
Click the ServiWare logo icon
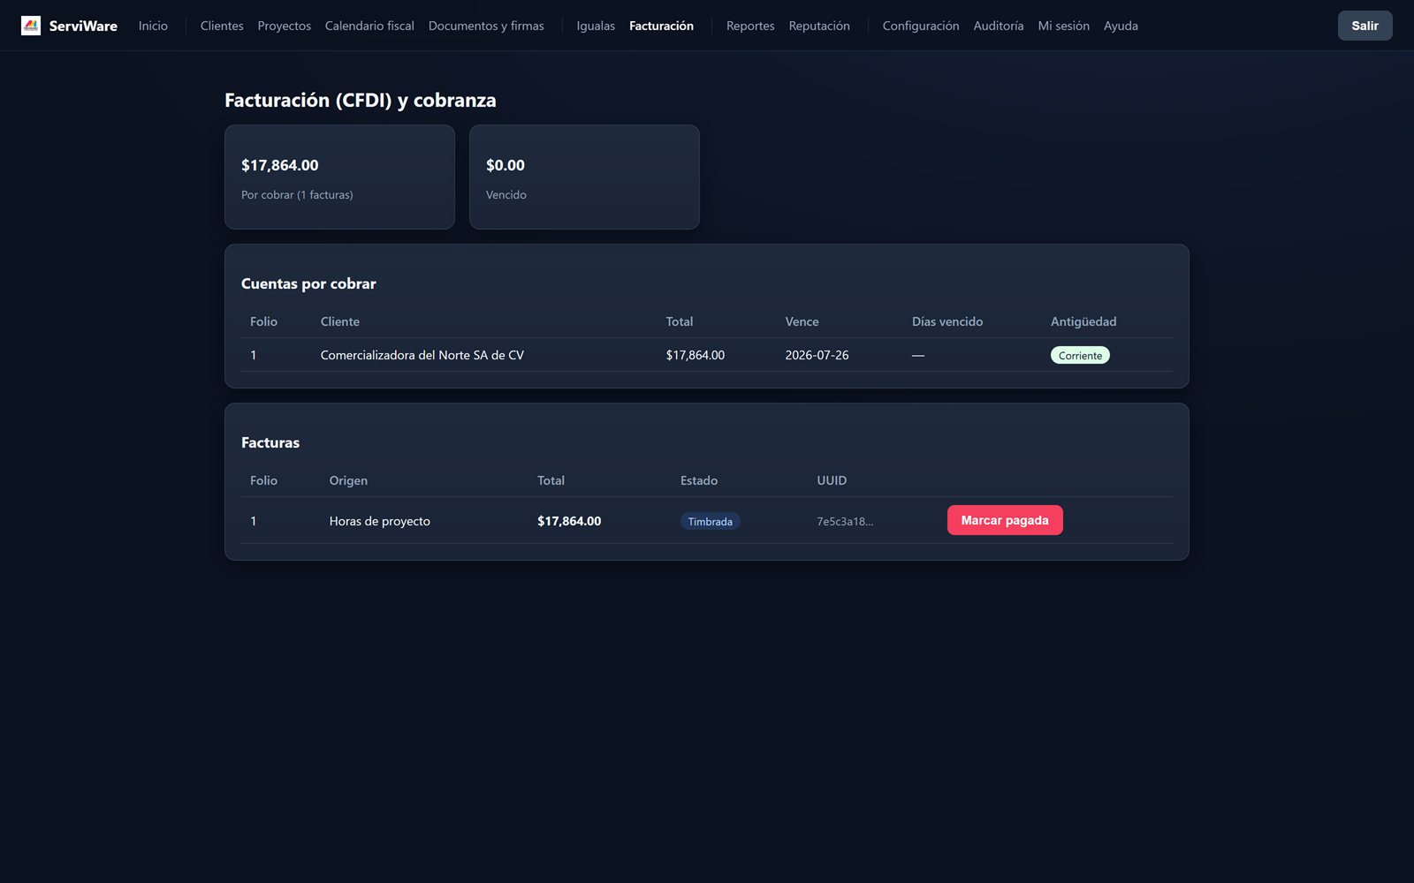[x=31, y=26]
